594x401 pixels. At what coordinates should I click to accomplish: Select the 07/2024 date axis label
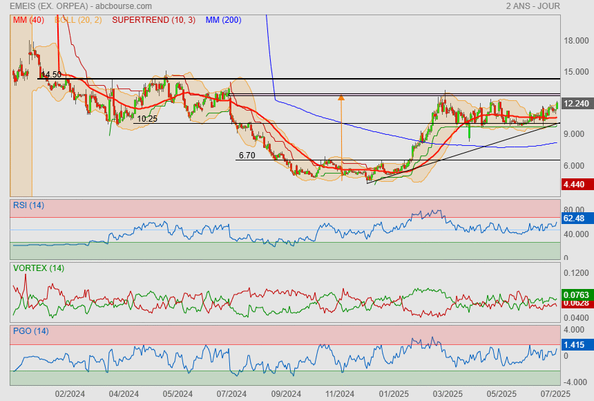point(232,394)
